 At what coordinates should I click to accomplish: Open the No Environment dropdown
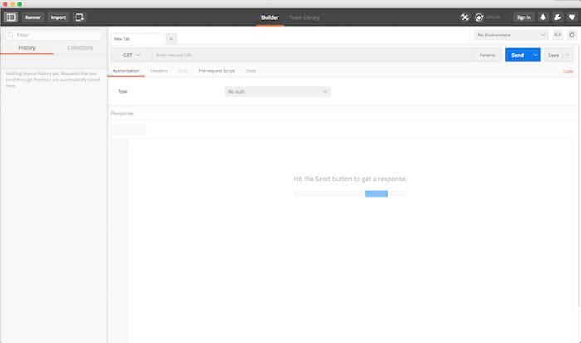coord(511,35)
